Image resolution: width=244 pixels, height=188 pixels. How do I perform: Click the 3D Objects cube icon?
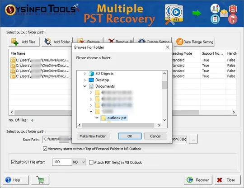point(91,74)
